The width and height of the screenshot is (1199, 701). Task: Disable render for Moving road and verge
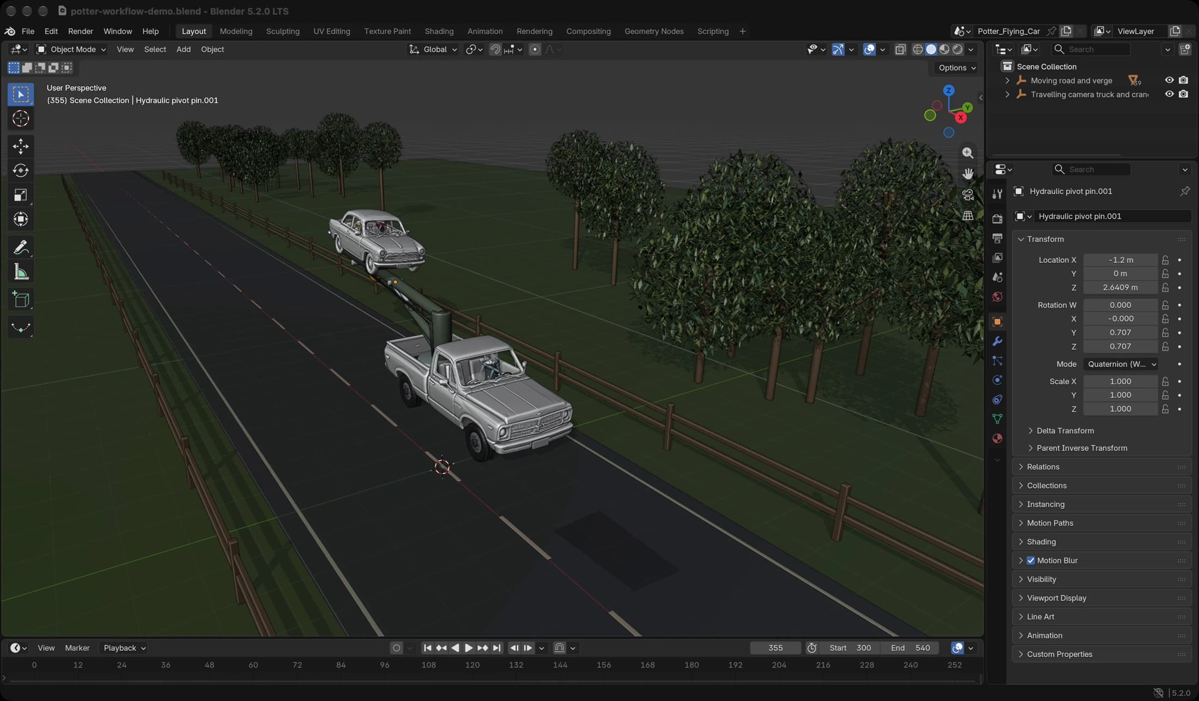pyautogui.click(x=1183, y=80)
